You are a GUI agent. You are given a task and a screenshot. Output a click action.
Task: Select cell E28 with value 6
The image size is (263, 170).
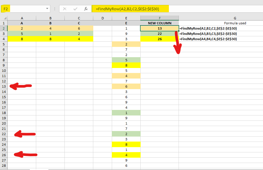pyautogui.click(x=126, y=166)
